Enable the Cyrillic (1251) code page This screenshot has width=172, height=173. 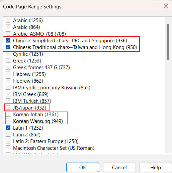point(8,54)
